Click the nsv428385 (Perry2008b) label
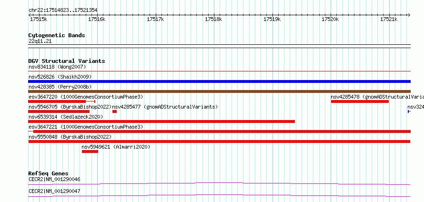 tap(60, 87)
